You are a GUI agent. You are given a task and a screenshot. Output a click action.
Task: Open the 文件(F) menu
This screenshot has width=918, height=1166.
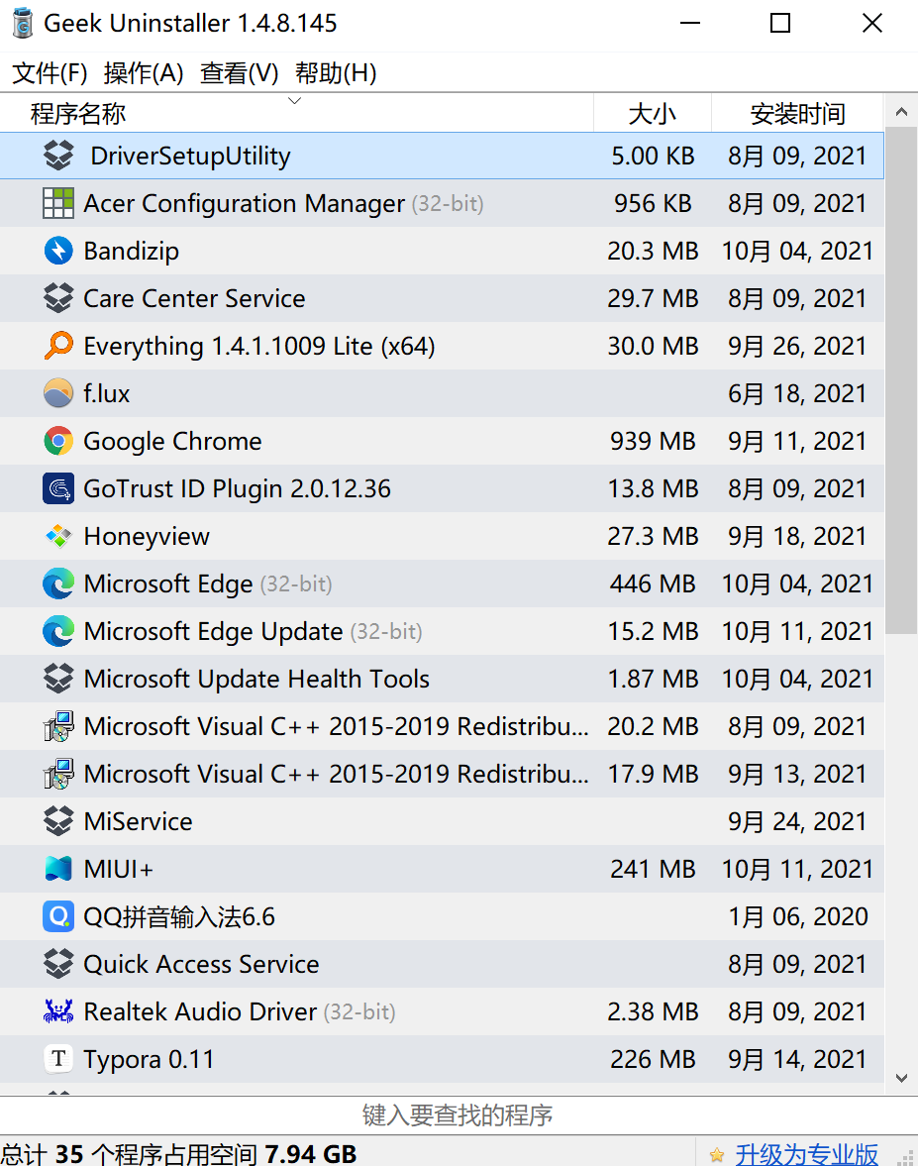coord(50,73)
